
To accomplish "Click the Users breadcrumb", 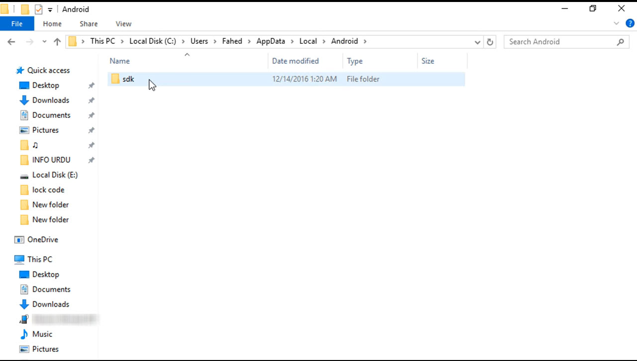I will [199, 41].
